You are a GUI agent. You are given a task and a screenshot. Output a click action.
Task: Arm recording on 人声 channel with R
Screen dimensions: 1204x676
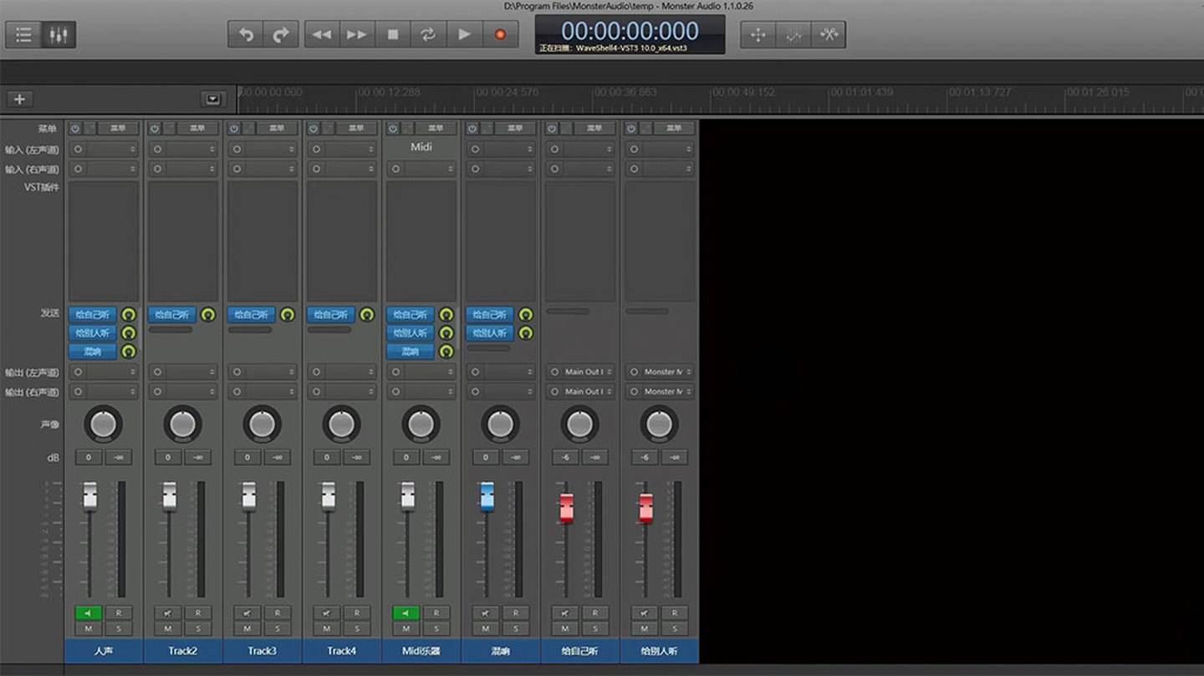point(119,612)
